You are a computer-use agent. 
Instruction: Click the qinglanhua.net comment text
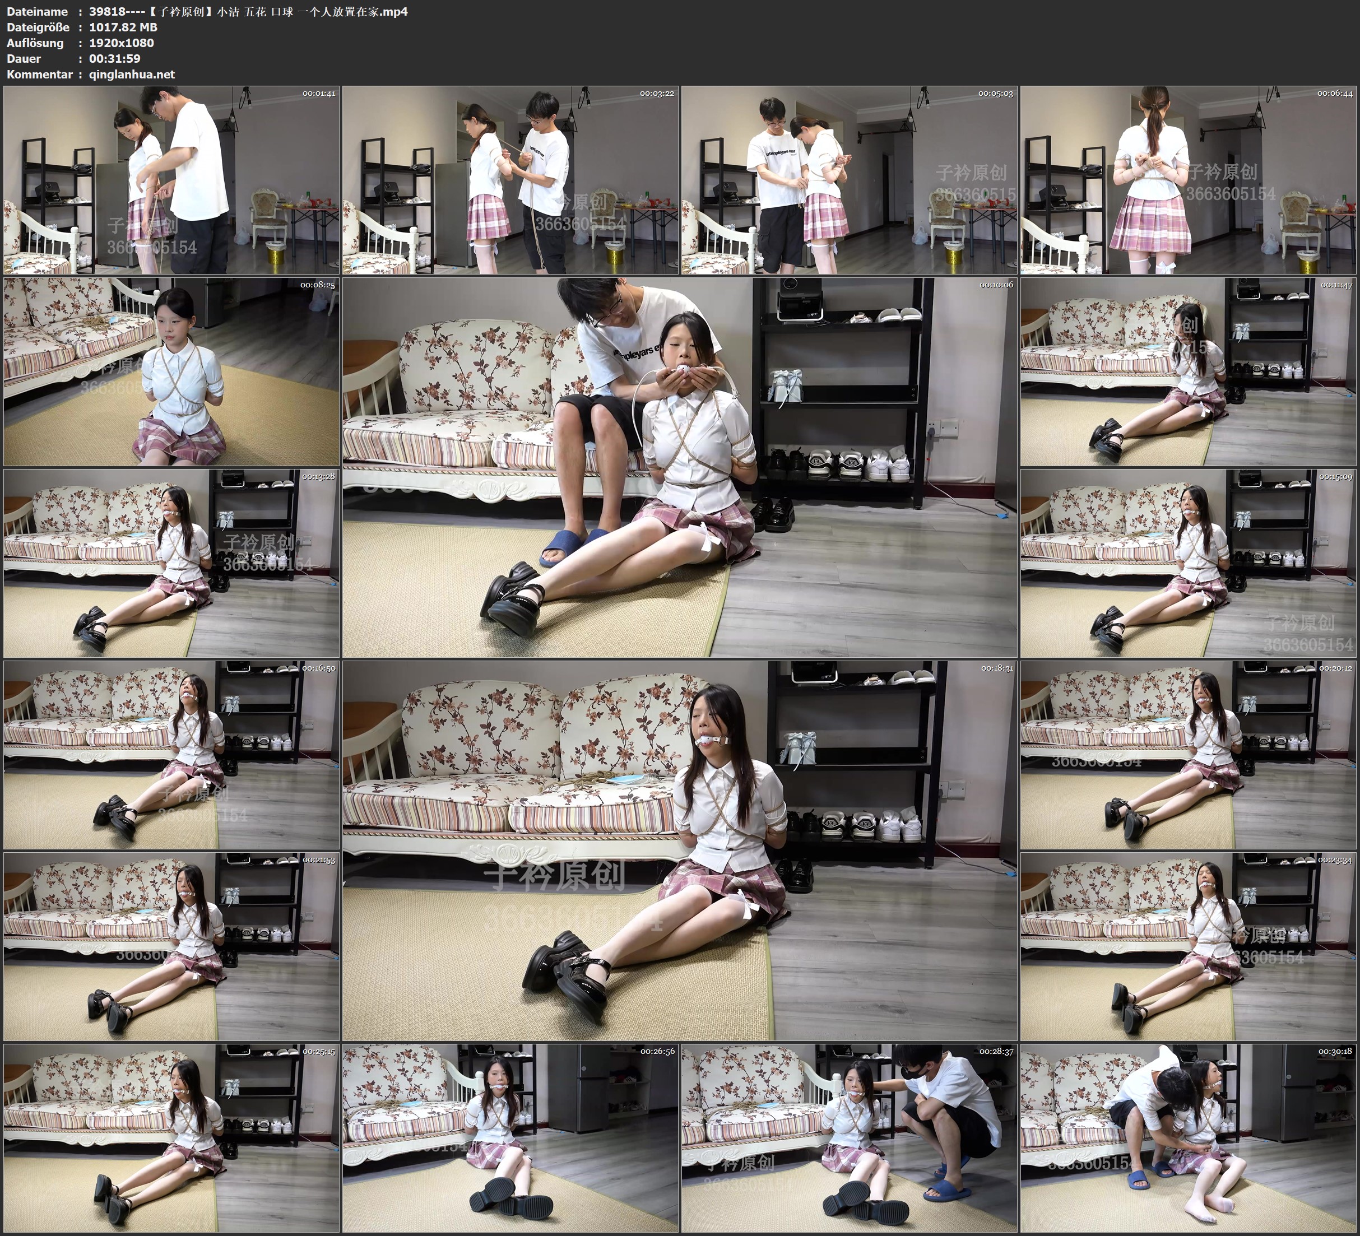point(132,74)
